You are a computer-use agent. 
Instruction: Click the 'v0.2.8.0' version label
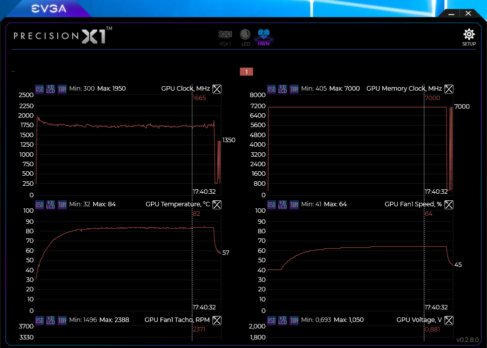click(467, 340)
